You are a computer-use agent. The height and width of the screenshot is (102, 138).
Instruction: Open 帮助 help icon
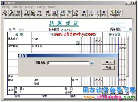click(x=112, y=14)
